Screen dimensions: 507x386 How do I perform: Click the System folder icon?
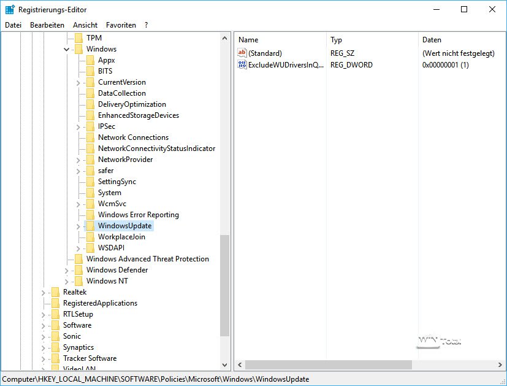(x=90, y=193)
